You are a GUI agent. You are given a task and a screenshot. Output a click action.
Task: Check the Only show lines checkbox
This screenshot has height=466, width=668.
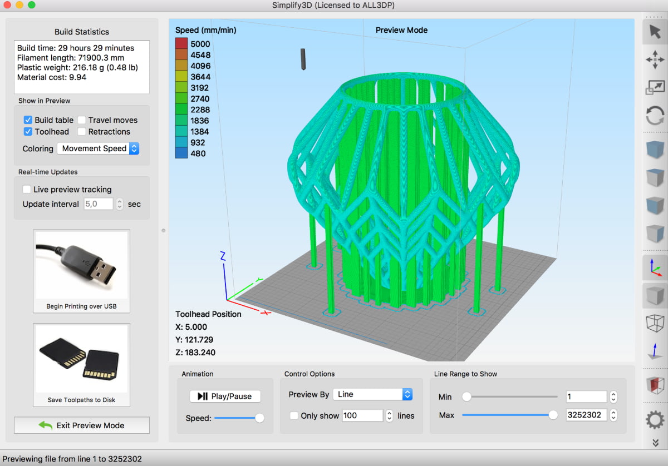click(x=294, y=416)
